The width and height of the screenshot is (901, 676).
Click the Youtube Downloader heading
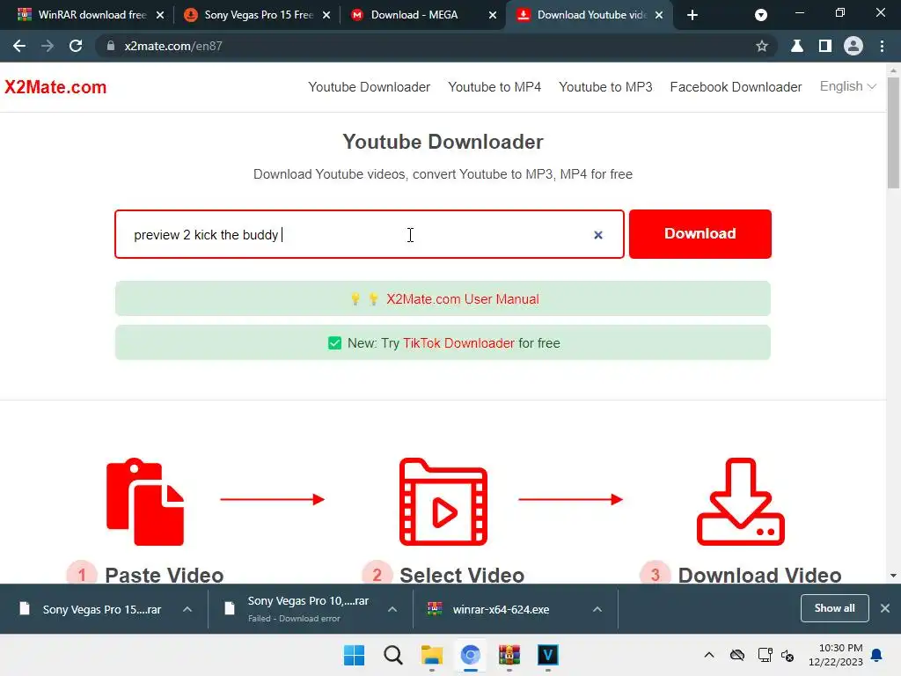click(x=443, y=142)
